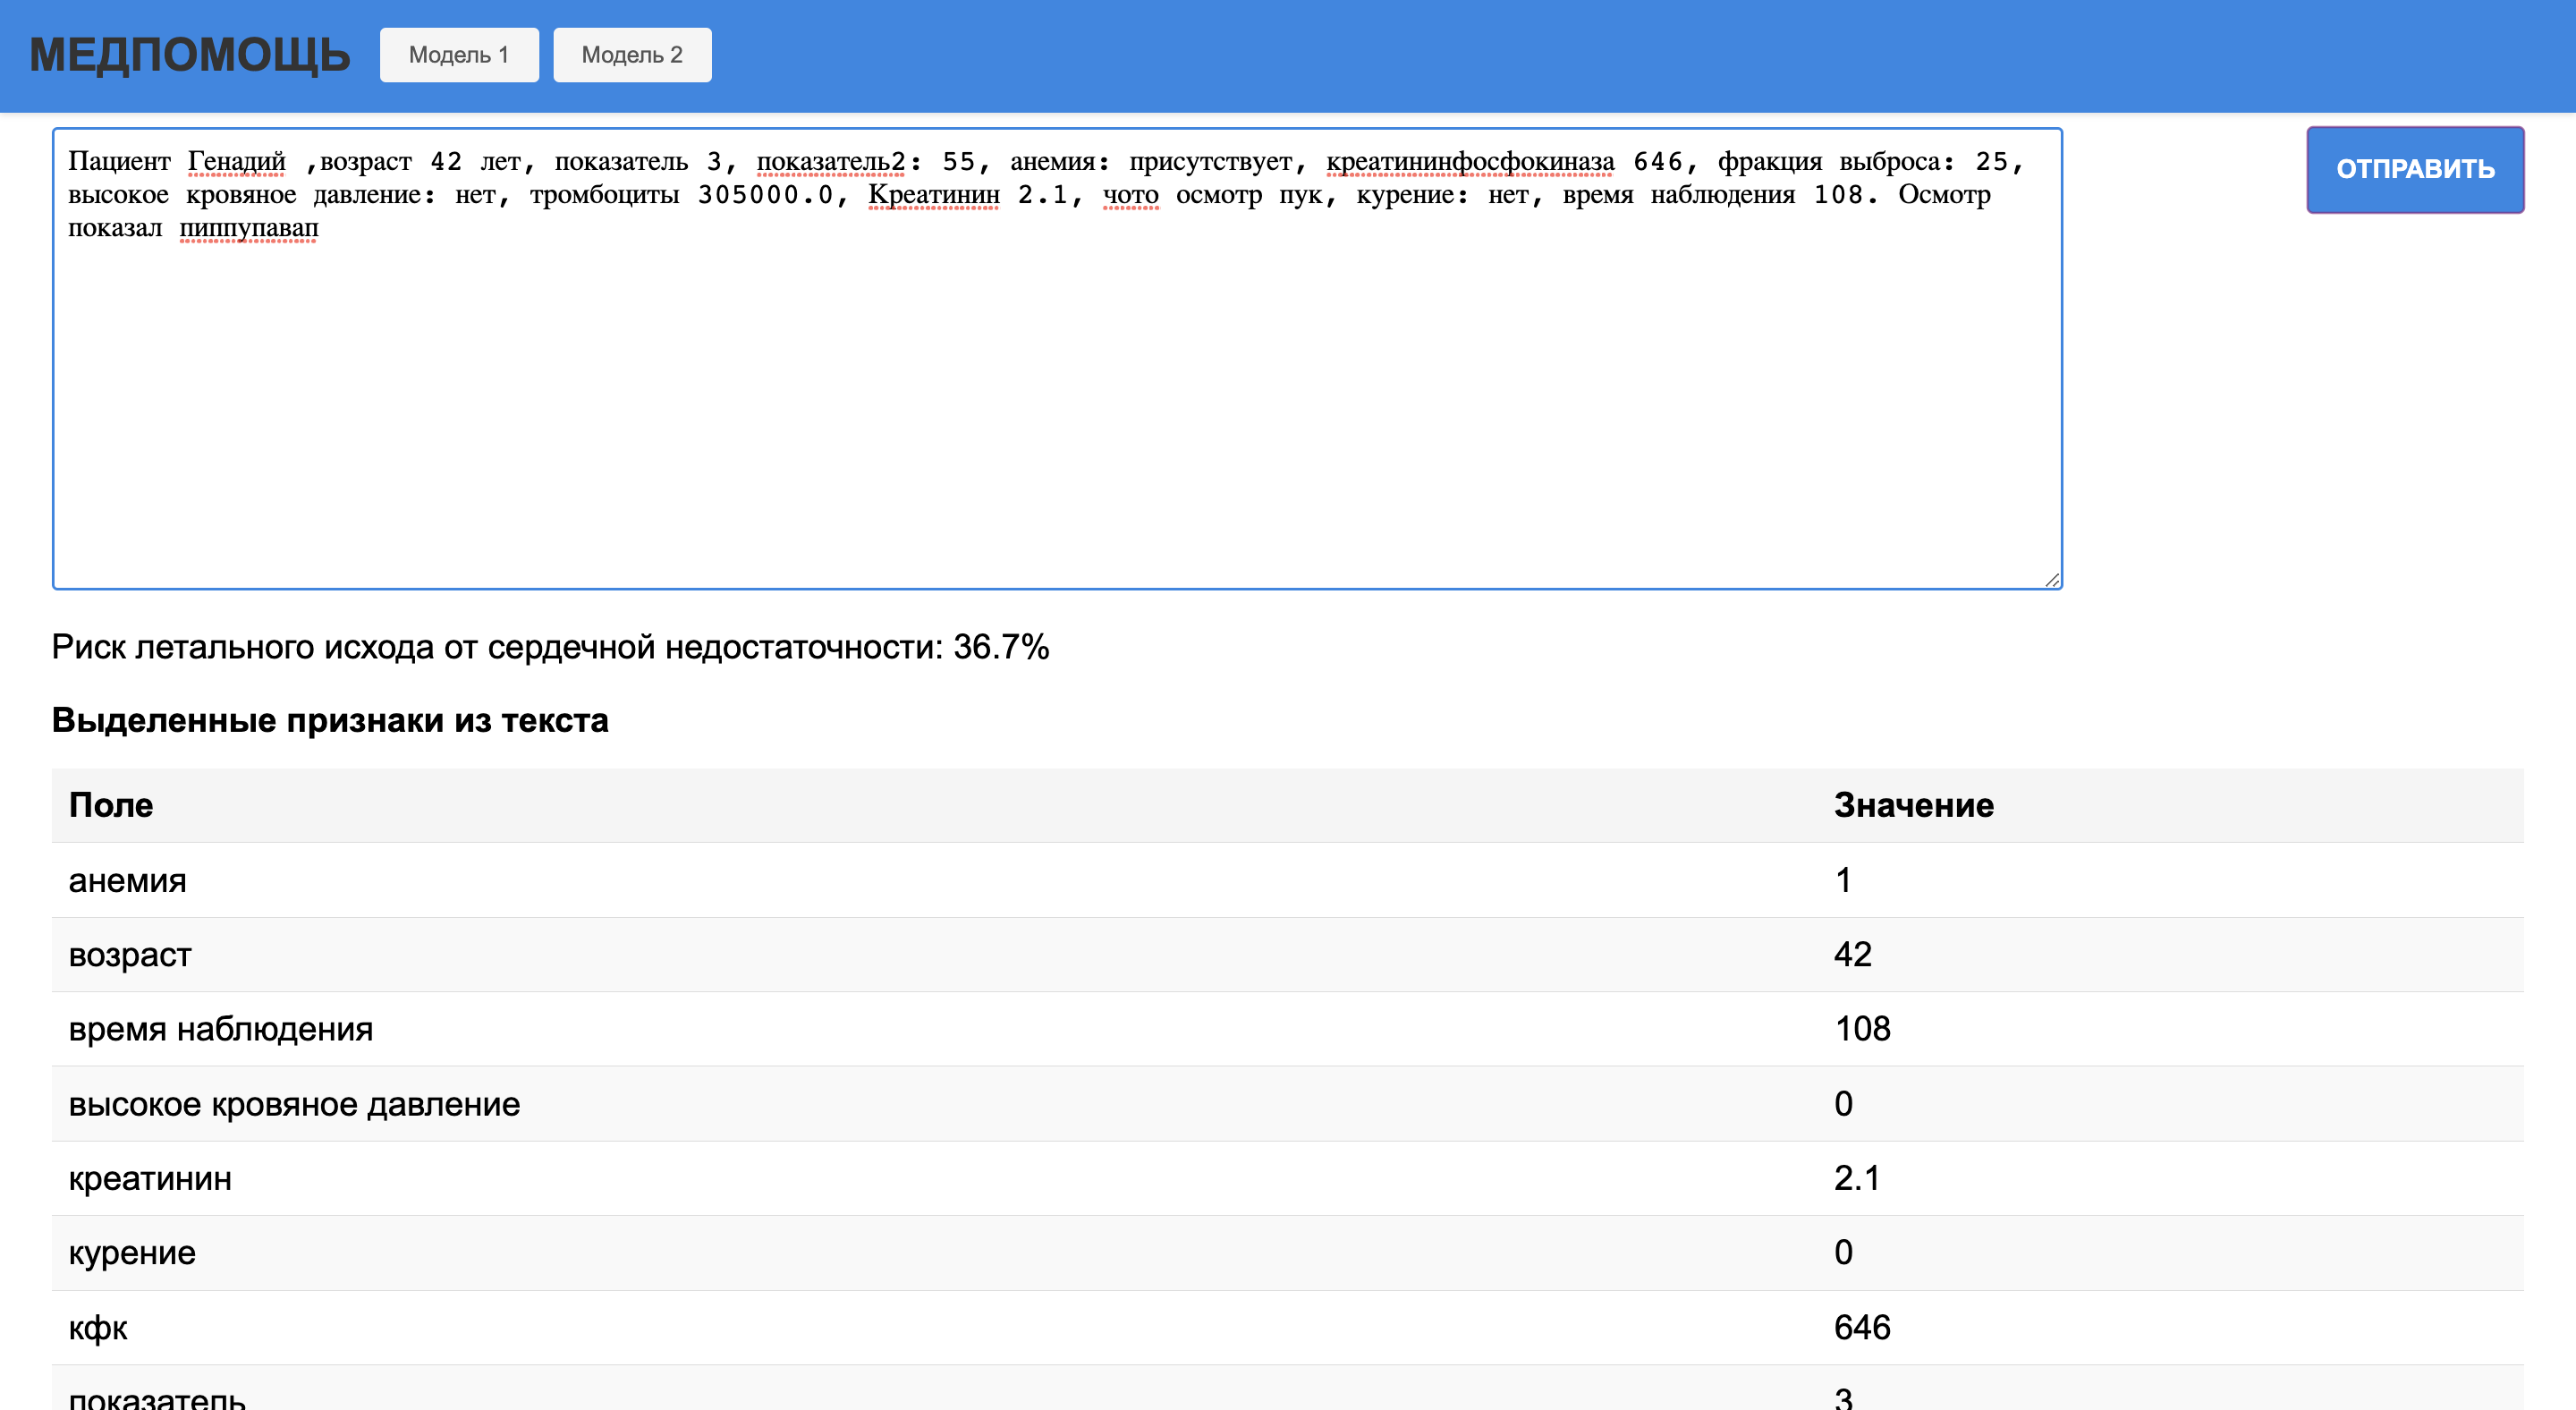
Task: Click the textarea resize handle at bottom-right corner
Action: 2051,580
